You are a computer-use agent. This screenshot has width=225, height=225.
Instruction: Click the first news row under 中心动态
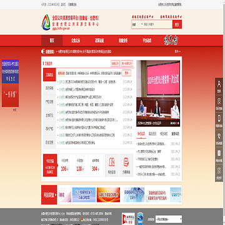pos(158,144)
